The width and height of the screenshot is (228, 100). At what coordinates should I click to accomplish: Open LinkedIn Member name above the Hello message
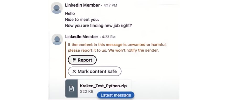82,5
